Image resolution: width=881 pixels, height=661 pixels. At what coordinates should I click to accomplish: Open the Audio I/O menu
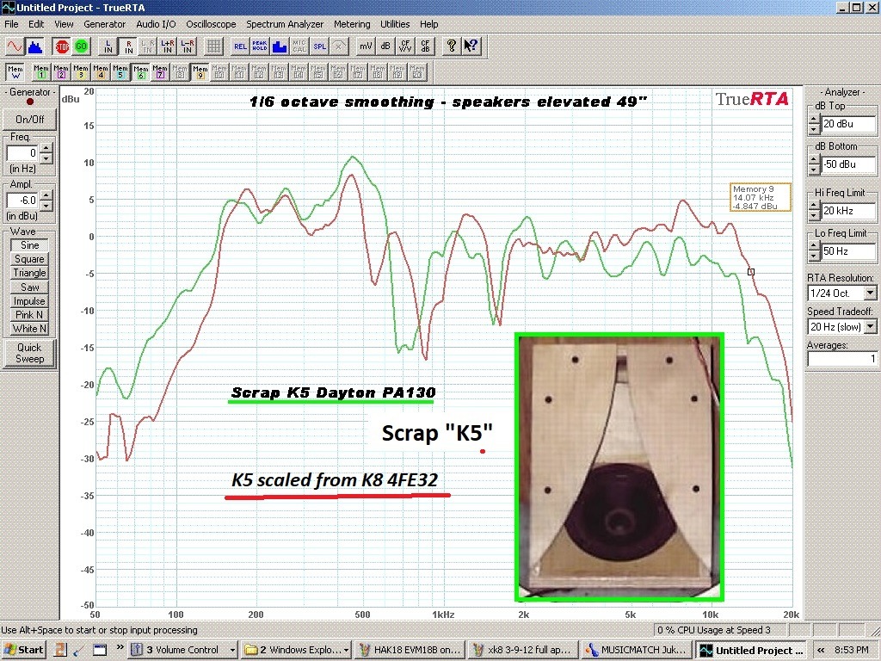(x=156, y=24)
